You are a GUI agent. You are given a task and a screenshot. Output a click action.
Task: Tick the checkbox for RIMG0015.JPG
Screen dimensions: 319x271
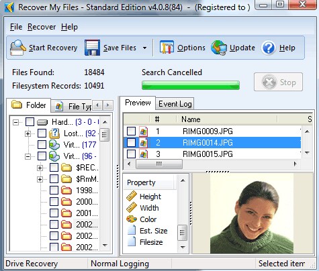point(132,154)
